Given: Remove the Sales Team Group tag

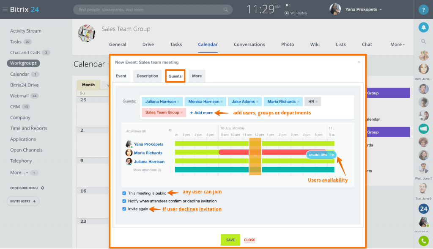Looking at the screenshot, I should click(182, 113).
